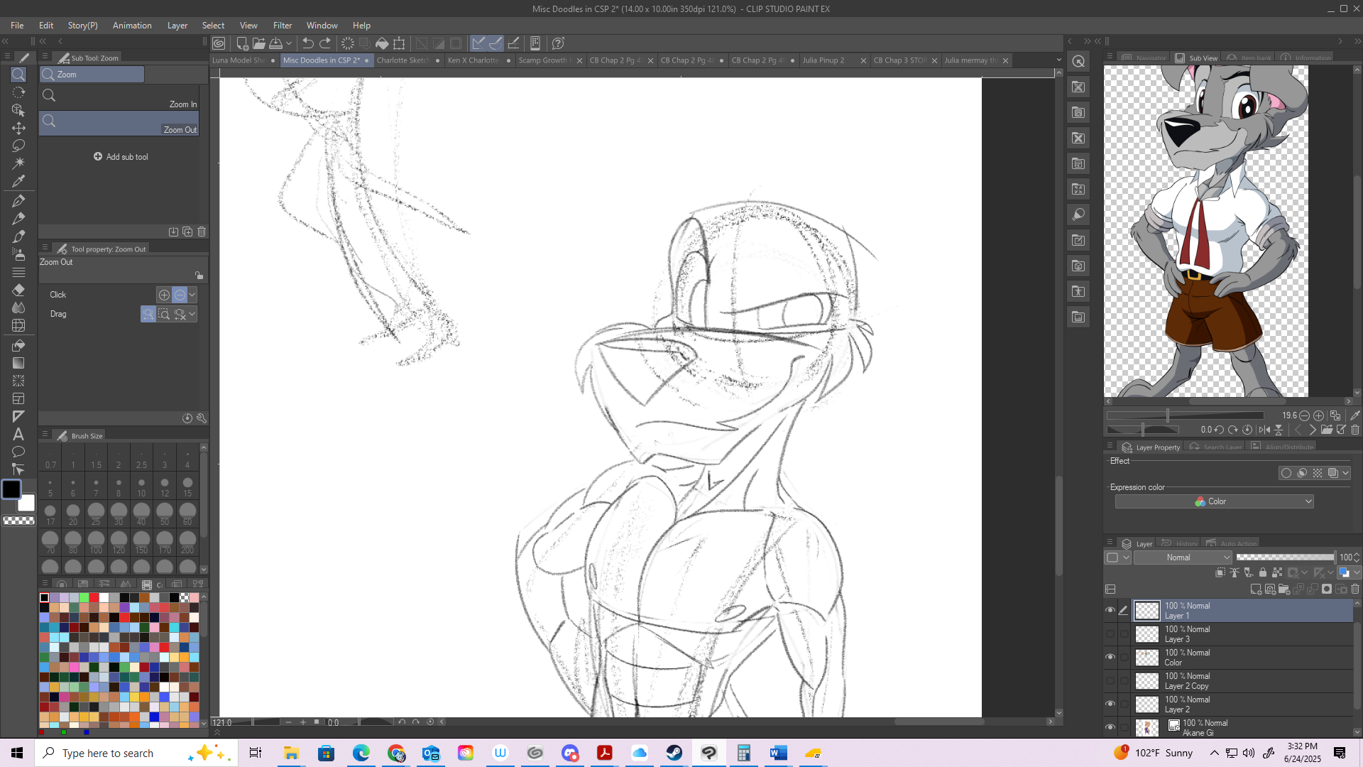Switch to Charlotte Sketch document tab
Image resolution: width=1363 pixels, height=767 pixels.
tap(403, 60)
